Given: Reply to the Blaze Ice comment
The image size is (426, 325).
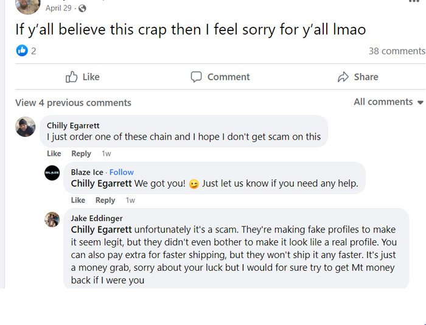Looking at the screenshot, I should [105, 200].
